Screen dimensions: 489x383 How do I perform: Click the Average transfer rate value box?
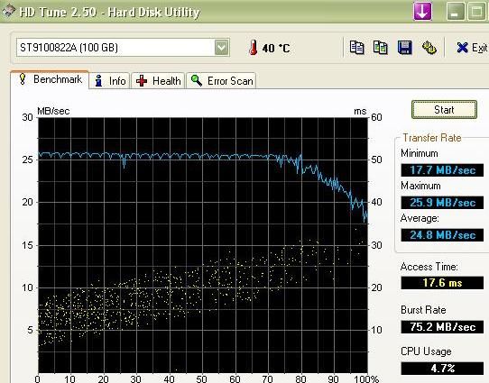pyautogui.click(x=442, y=235)
